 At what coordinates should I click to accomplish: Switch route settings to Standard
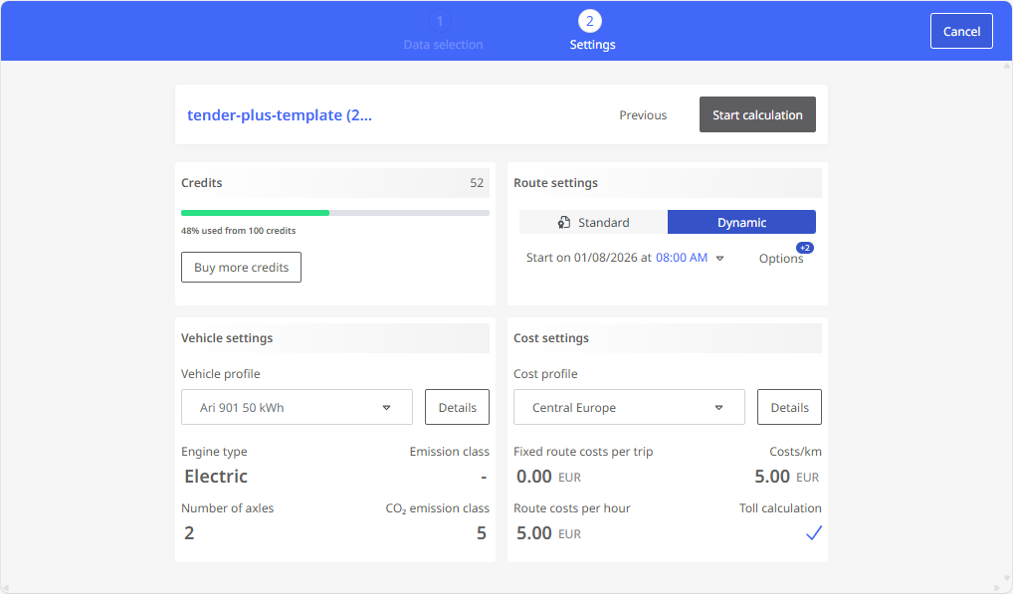[593, 222]
